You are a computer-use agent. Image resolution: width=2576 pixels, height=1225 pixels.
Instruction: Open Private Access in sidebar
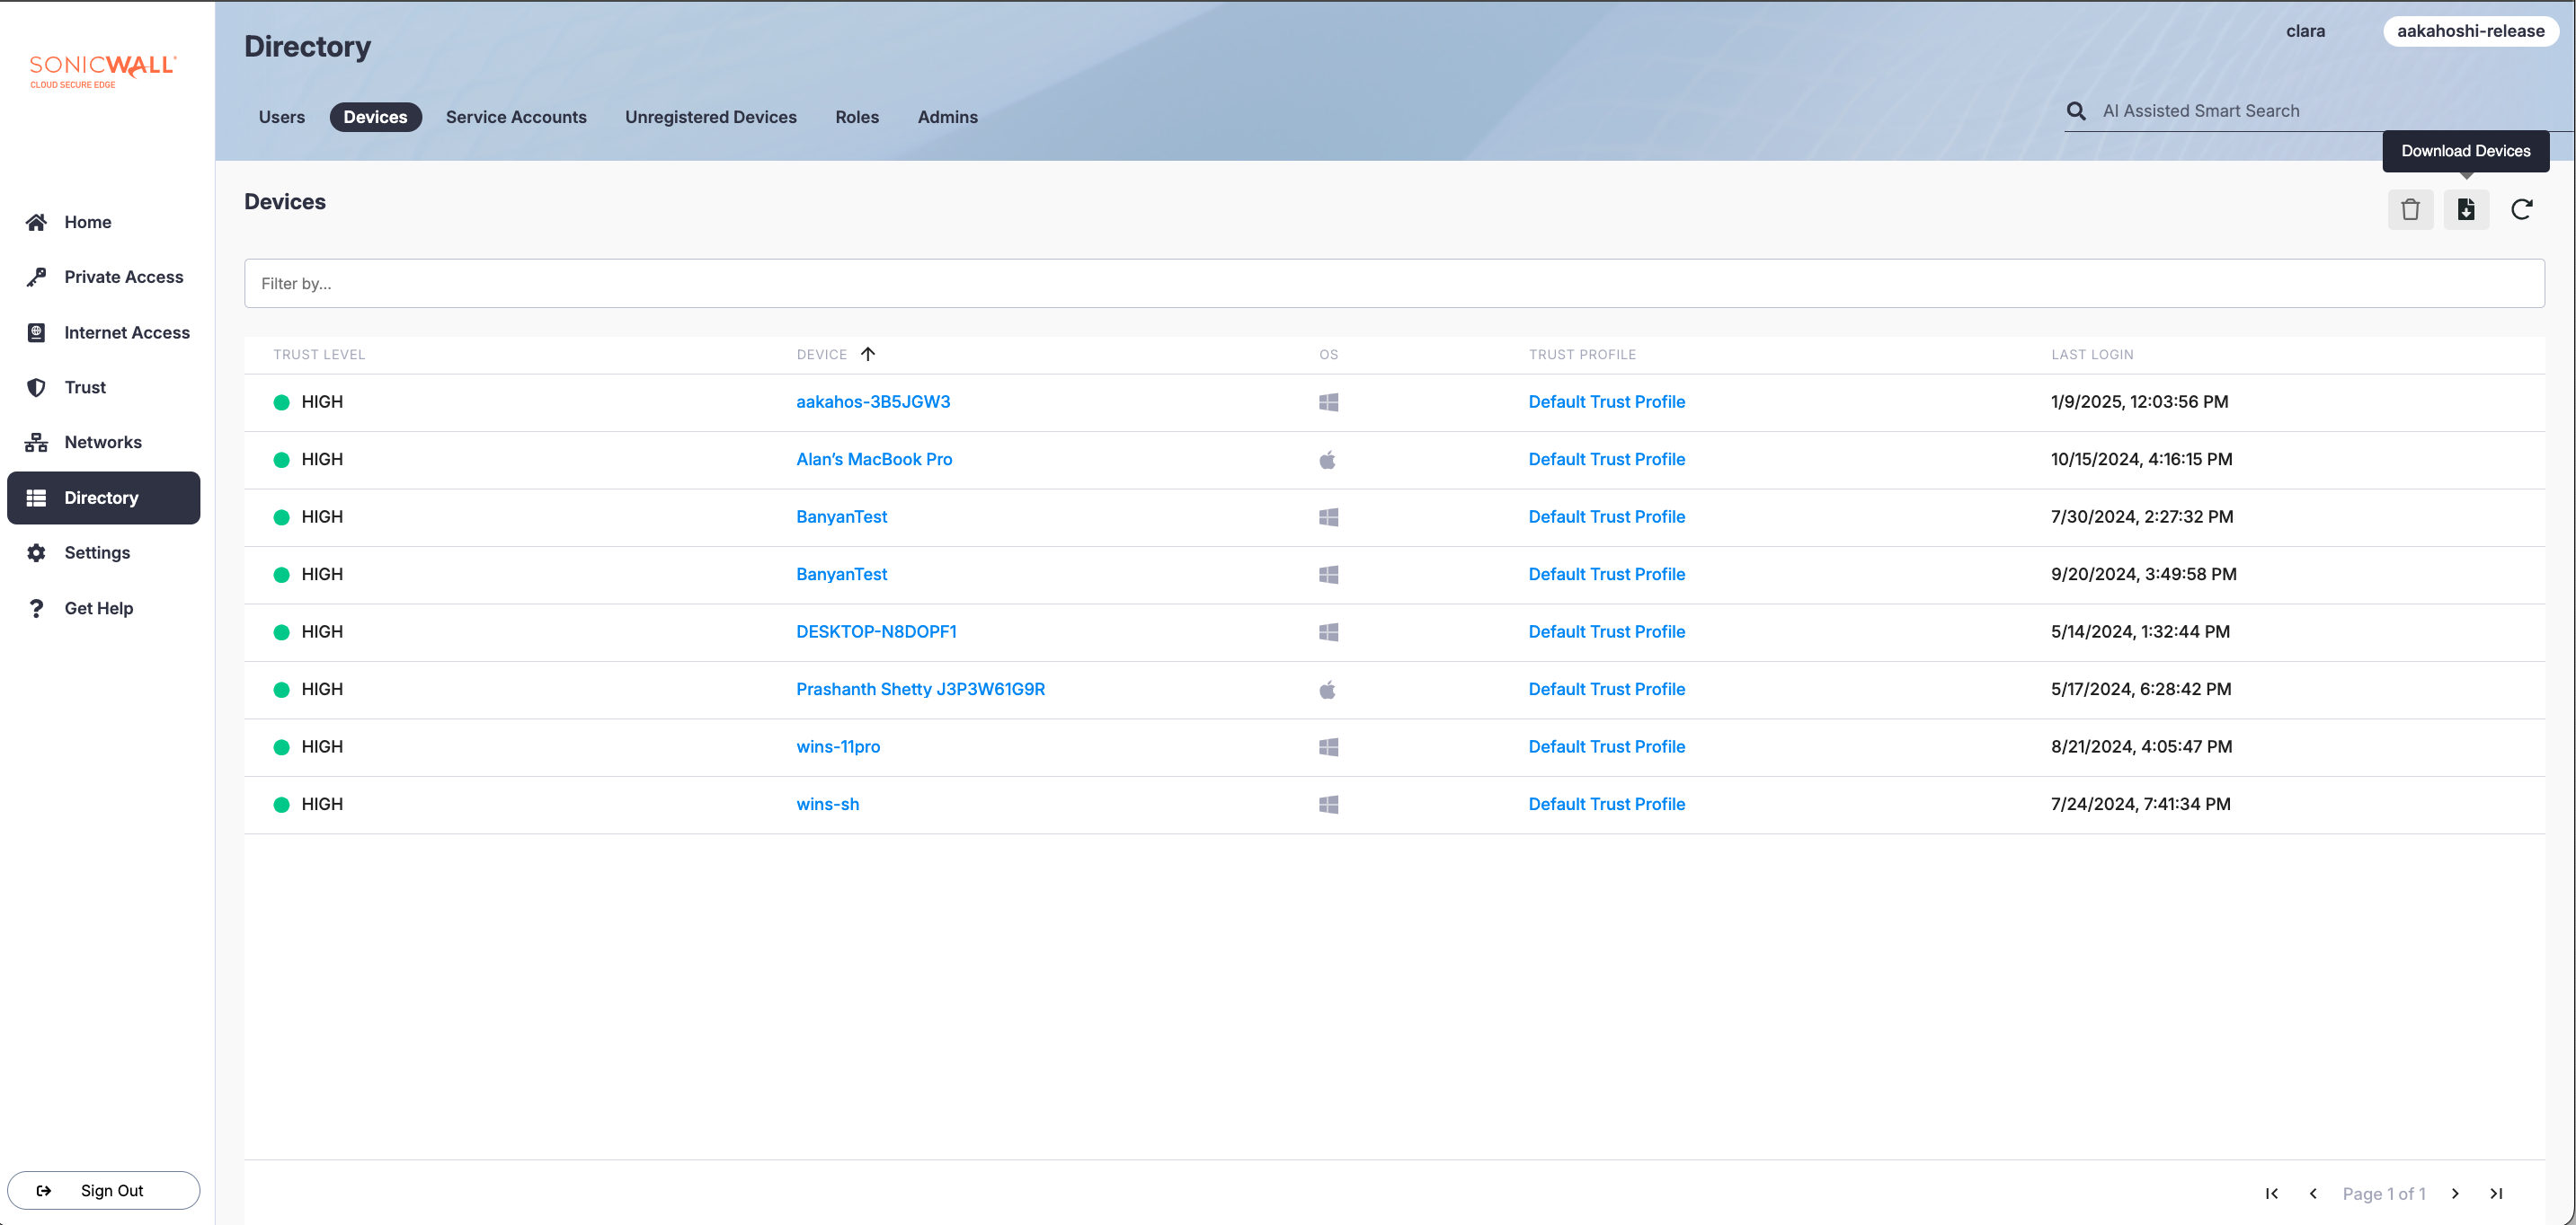[x=123, y=277]
